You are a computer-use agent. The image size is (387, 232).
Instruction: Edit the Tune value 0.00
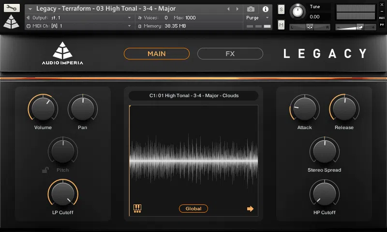pos(315,17)
